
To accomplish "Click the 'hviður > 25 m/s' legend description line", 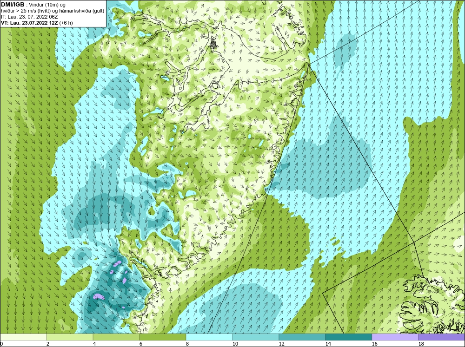I will coord(53,11).
